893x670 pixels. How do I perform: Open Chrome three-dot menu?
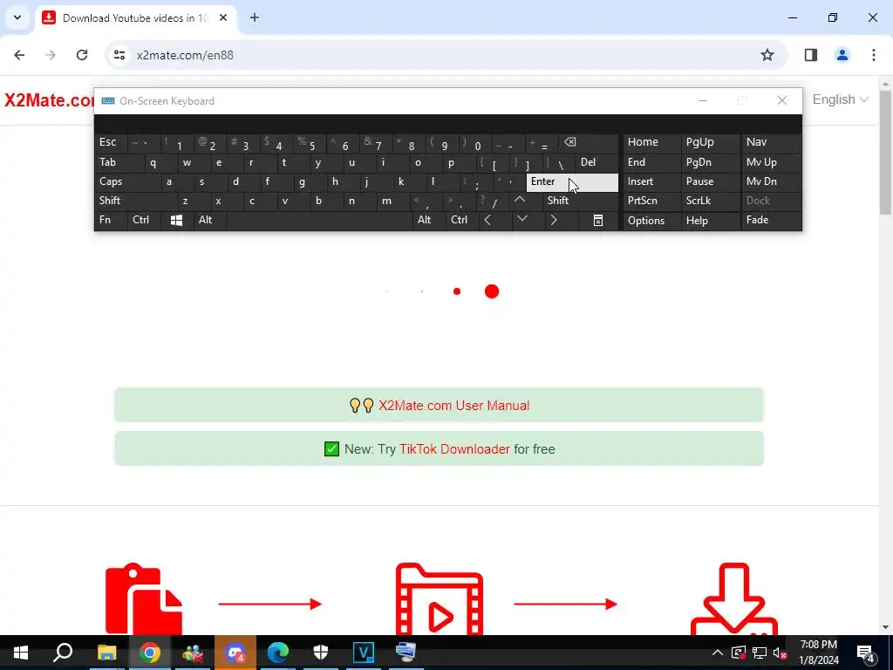(874, 55)
